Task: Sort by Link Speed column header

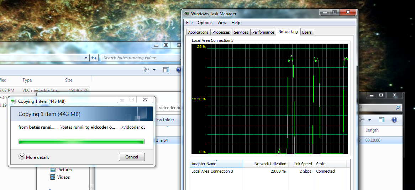Action: coord(301,164)
